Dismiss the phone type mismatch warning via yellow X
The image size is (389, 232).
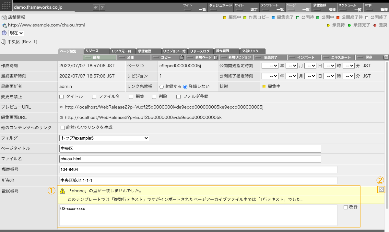pos(381,189)
